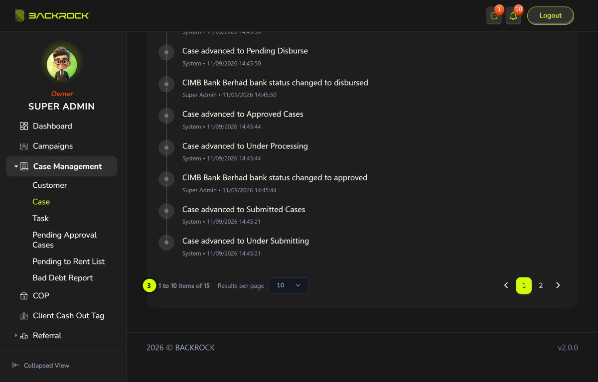The image size is (598, 382).
Task: Click the 'Super Admin • 11/09/2026 14:45:50' line
Action: (229, 95)
